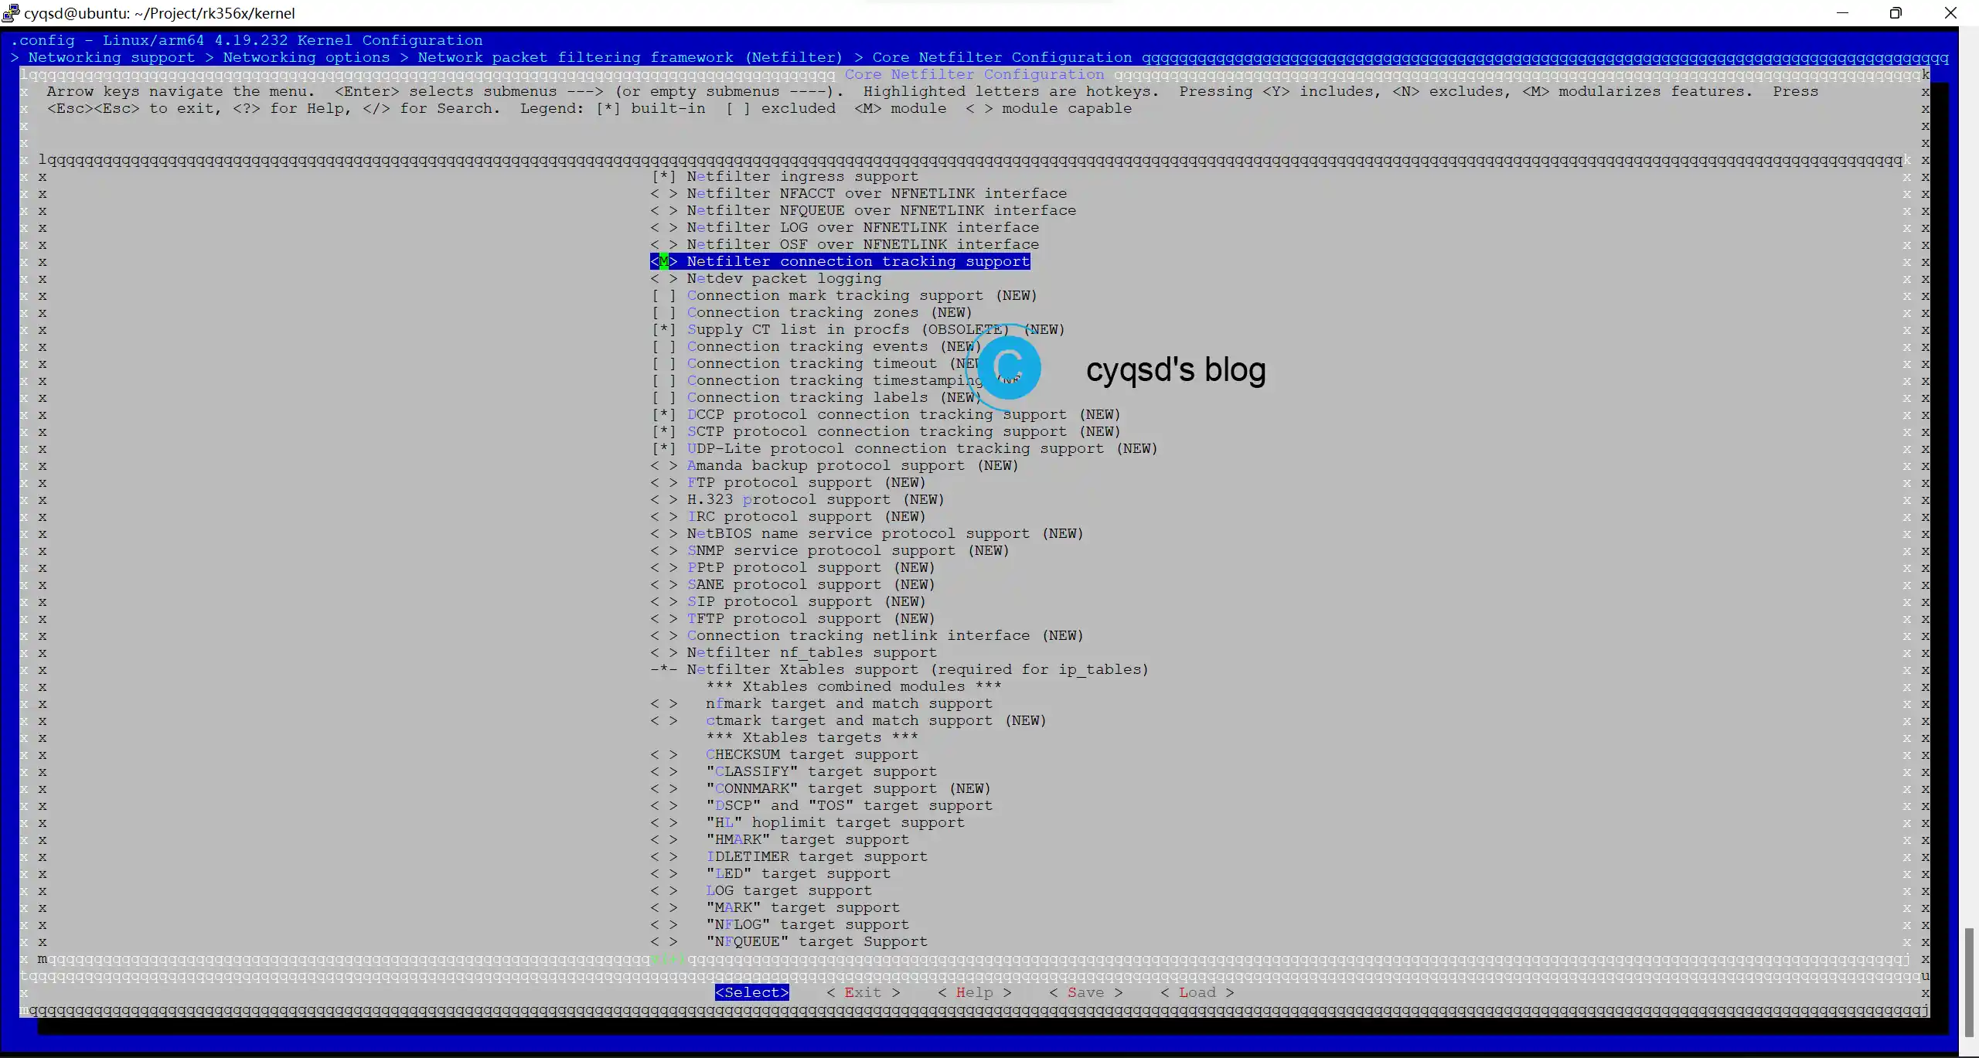This screenshot has height=1058, width=1979.
Task: Select Netfilter OSF over NFNETLINK interface entry
Action: pos(845,244)
